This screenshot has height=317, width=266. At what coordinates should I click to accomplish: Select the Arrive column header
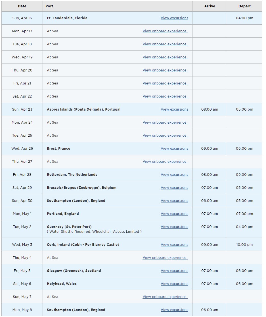click(x=210, y=6)
